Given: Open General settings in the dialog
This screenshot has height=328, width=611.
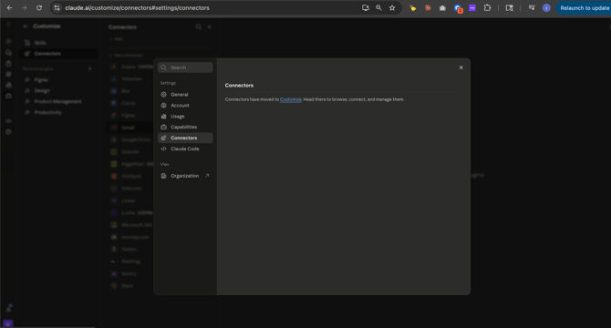Looking at the screenshot, I should click(185, 95).
